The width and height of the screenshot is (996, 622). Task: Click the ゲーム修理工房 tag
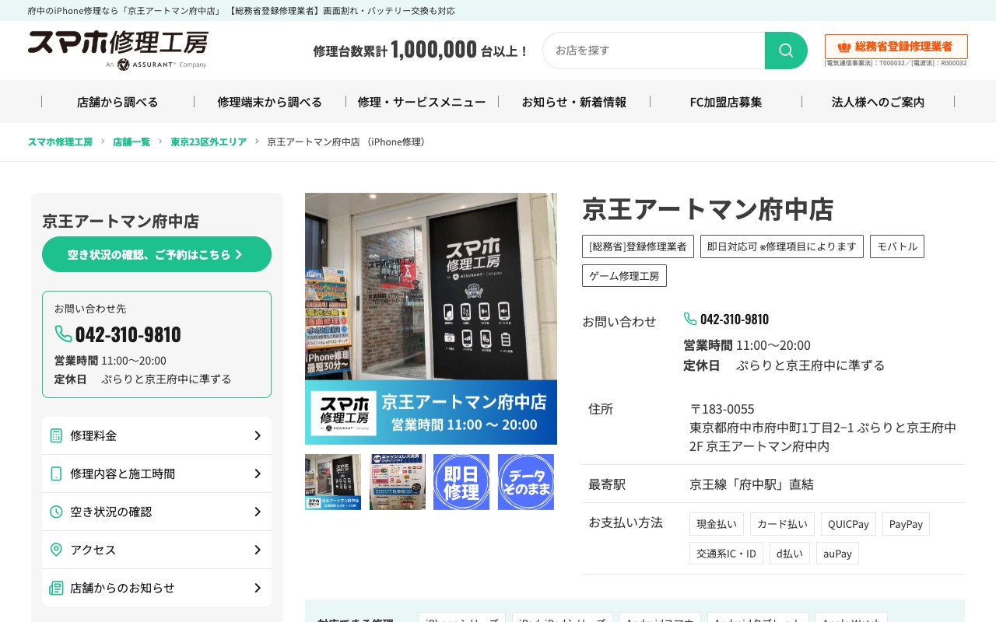[624, 276]
